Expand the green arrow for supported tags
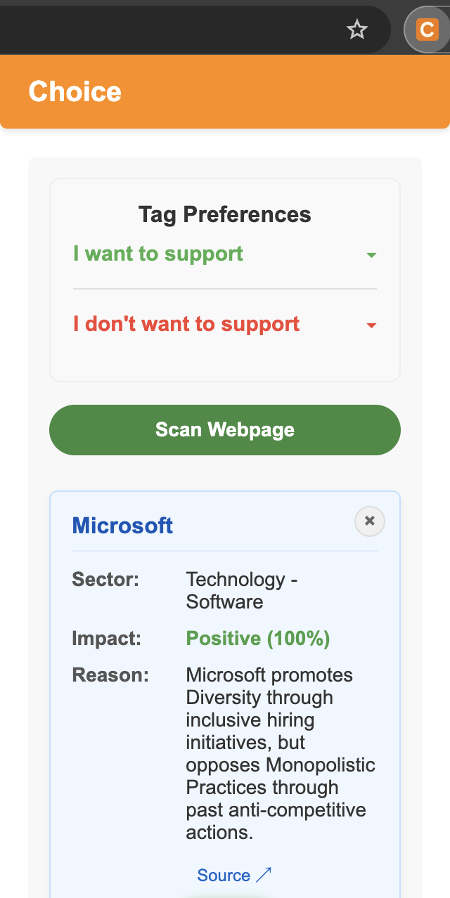450x898 pixels. tap(372, 255)
